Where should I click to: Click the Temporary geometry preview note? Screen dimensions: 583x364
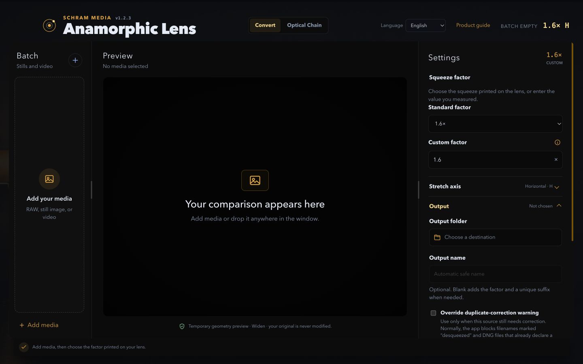260,326
